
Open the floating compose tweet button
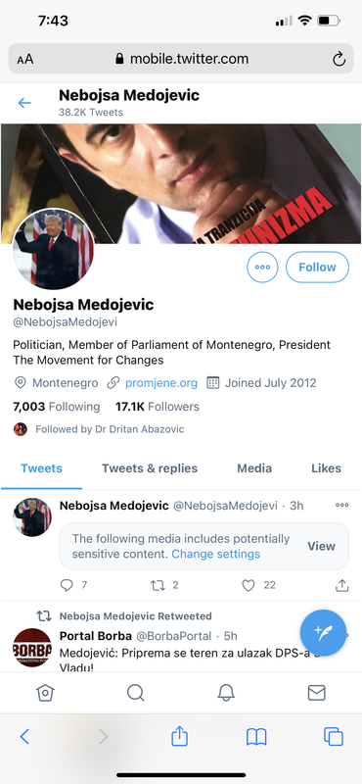[x=323, y=632]
